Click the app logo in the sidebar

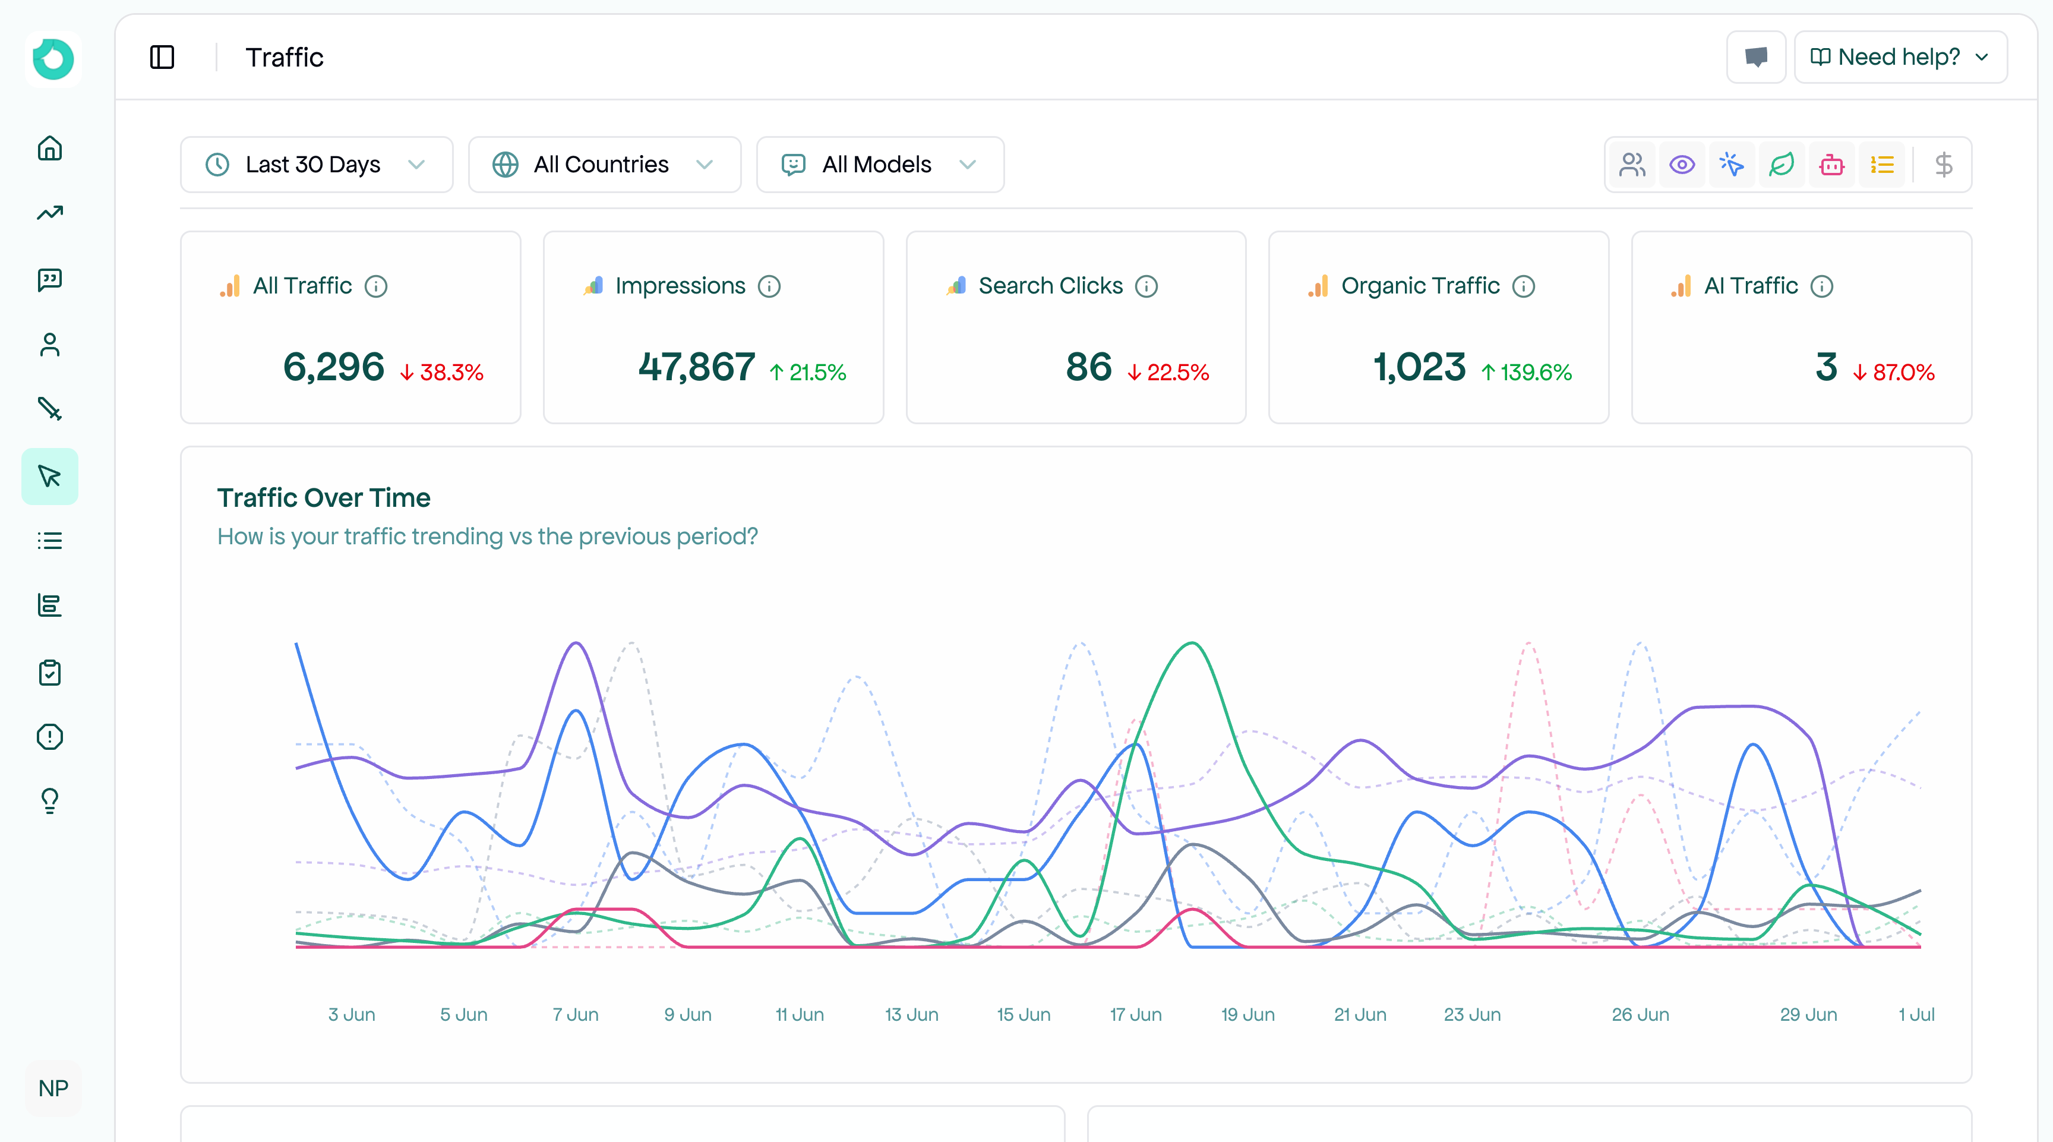coord(53,59)
